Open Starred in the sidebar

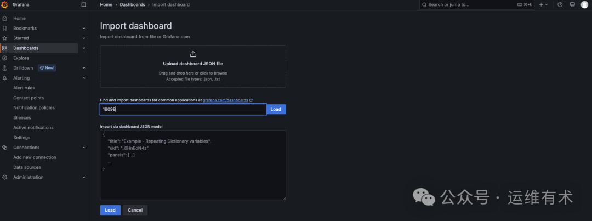(x=21, y=38)
